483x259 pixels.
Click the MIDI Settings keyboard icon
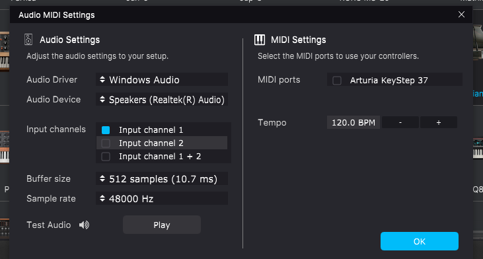260,40
